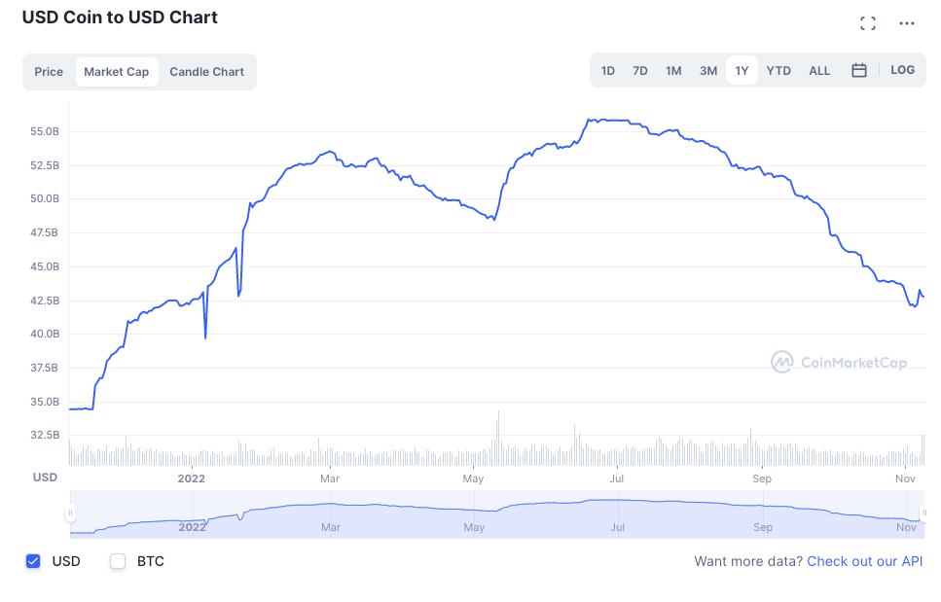Viewport: 941px width, 602px height.
Task: Click the CoinMarketCap watermark logo
Action: pyautogui.click(x=839, y=363)
